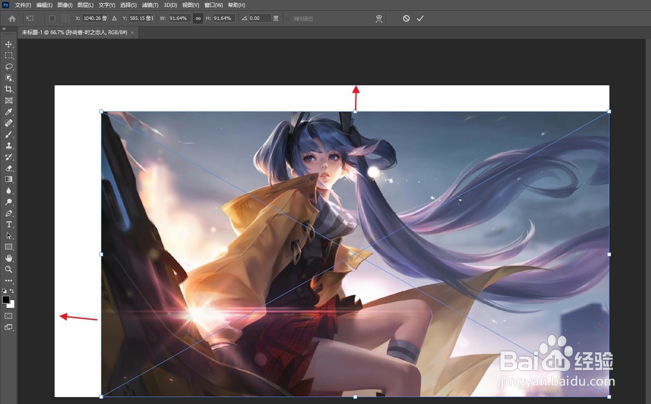Open the 编辑(E) menu

pos(44,5)
